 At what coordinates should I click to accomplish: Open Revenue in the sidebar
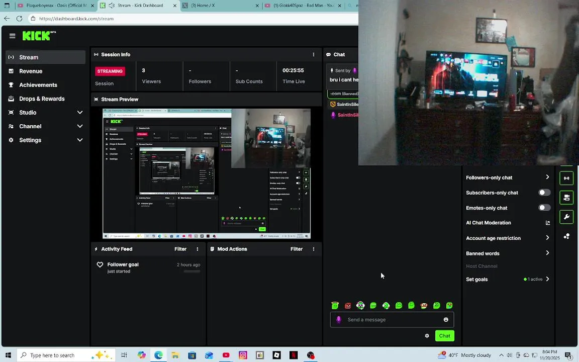[x=46, y=71]
